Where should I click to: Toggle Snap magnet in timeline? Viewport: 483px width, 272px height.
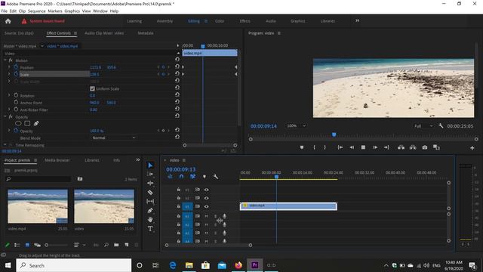click(x=181, y=176)
